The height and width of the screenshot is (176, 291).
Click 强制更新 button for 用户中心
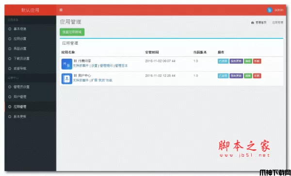click(x=236, y=76)
